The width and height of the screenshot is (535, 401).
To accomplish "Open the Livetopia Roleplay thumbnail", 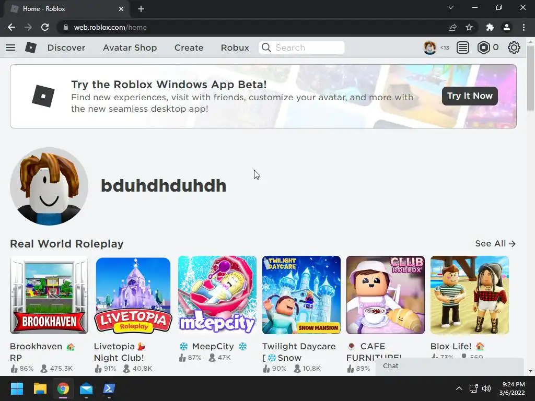I will point(133,295).
